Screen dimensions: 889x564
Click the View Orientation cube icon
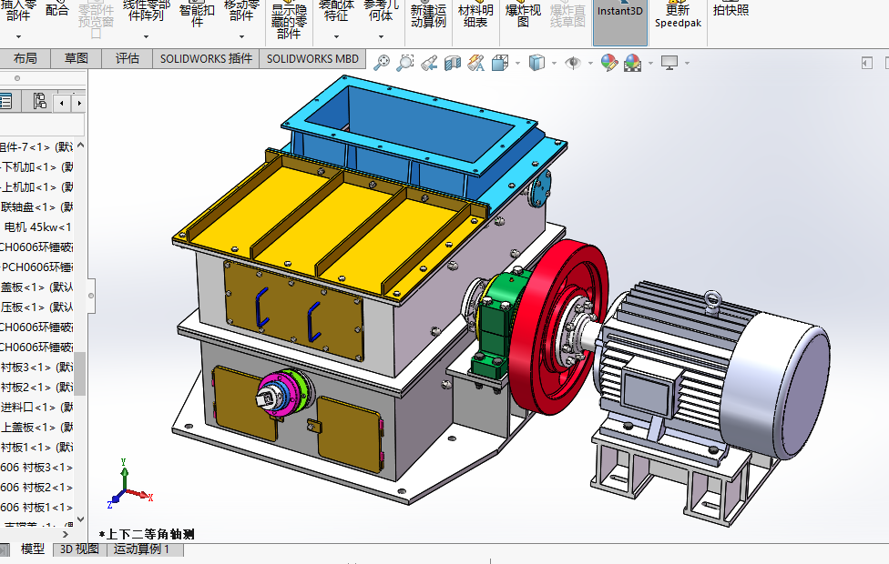coord(499,62)
